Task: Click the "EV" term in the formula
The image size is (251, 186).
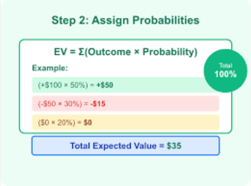Action: point(60,52)
